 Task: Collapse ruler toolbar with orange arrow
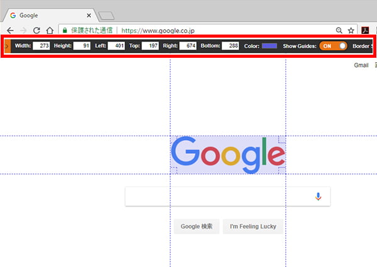tap(7, 46)
